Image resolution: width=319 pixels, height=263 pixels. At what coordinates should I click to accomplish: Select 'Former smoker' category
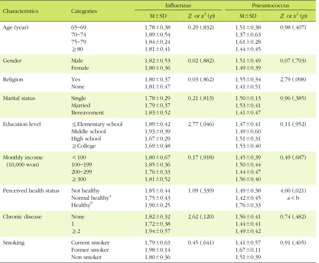[x=90, y=250]
